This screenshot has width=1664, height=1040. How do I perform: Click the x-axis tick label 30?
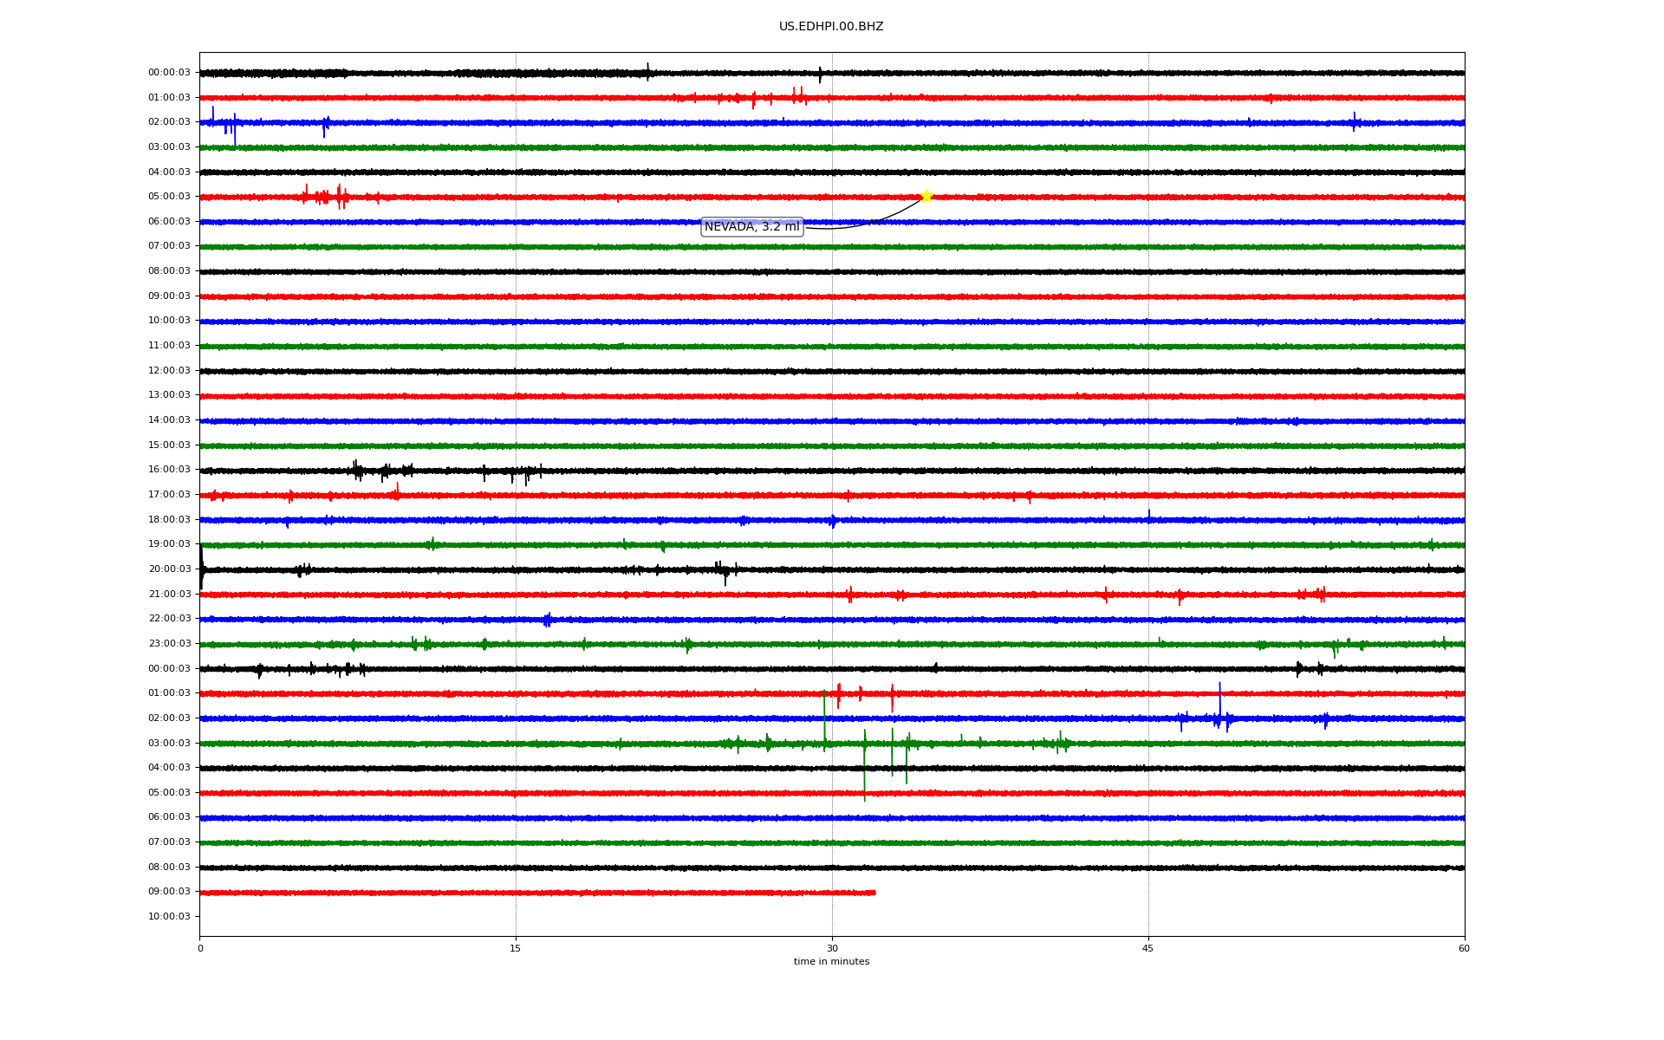[x=832, y=948]
